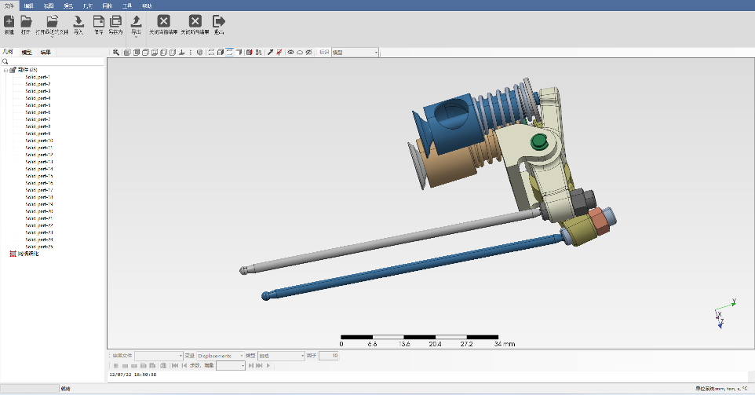Open the 视图 (View) menu

49,5
